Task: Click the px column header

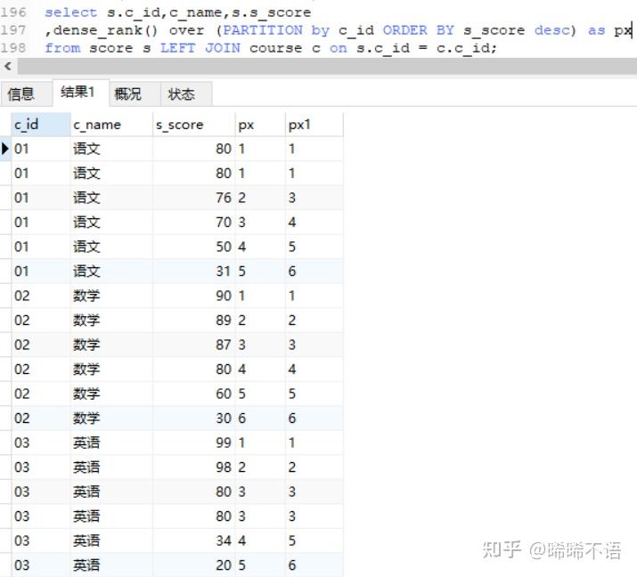Action: coord(260,125)
